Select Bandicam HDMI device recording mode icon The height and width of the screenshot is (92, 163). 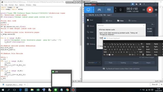pos(109,10)
